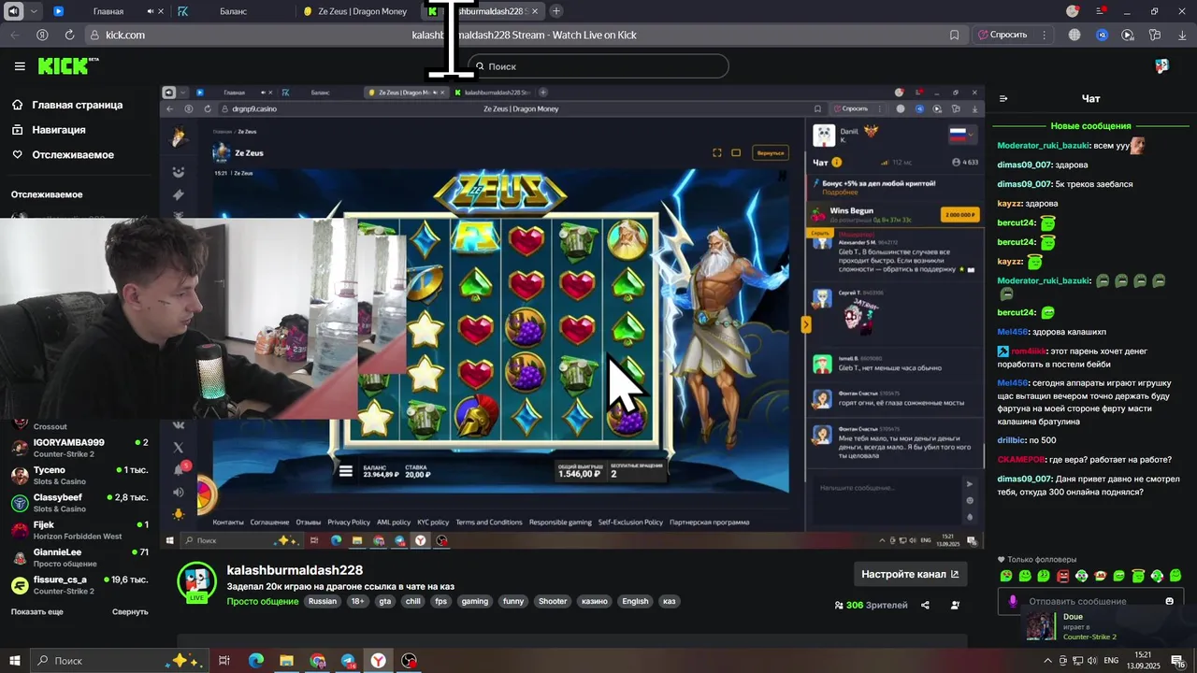Open the fissure_cs_a followed channel
Image resolution: width=1197 pixels, height=673 pixels.
pos(79,585)
